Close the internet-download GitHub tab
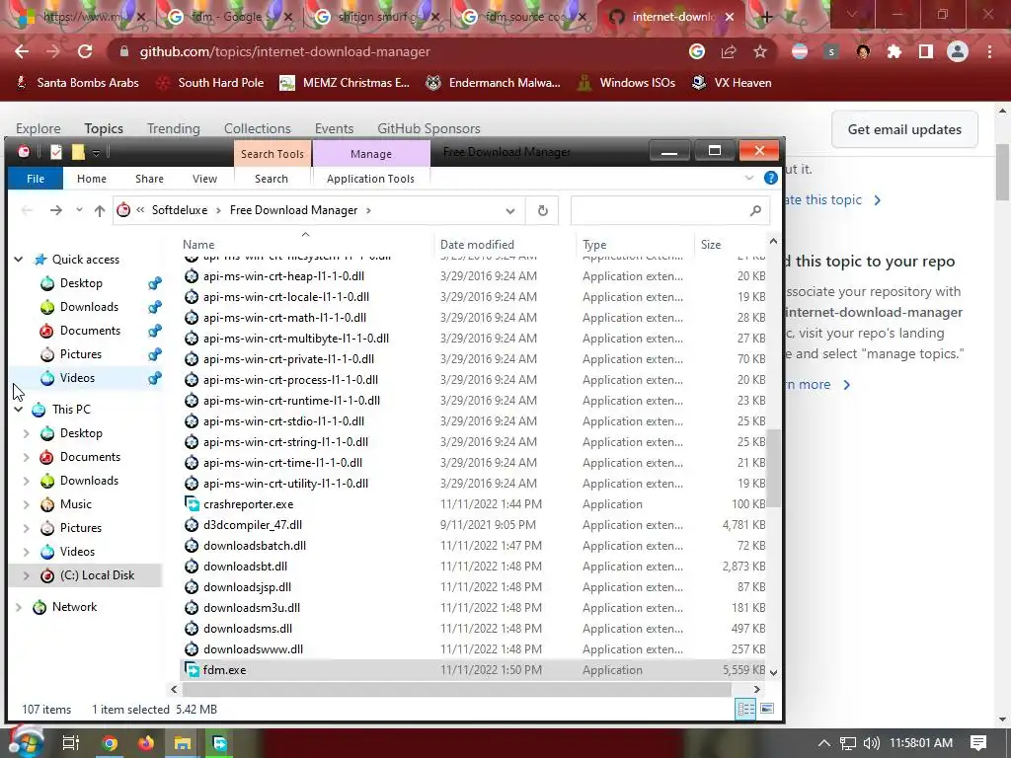This screenshot has height=758, width=1011. click(730, 17)
